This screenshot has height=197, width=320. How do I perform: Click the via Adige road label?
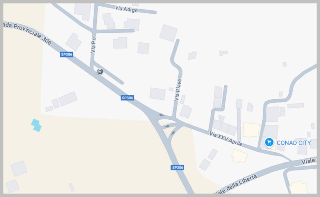pos(127,9)
